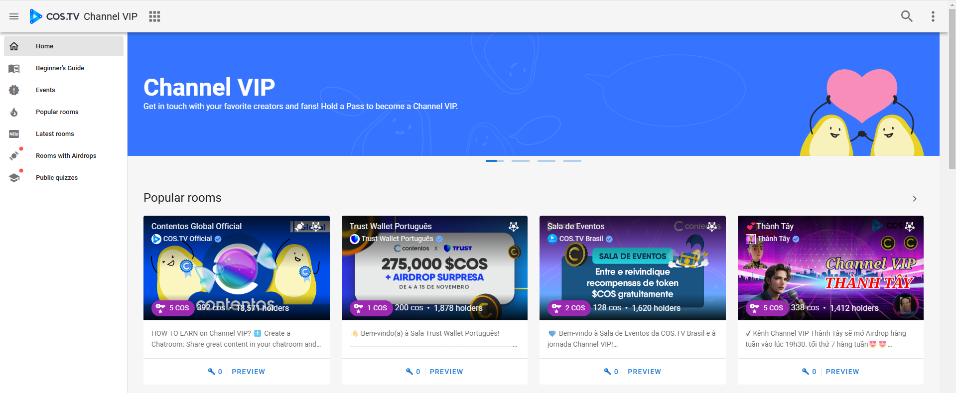Click the 2 COS pass on Sala de Eventos
The height and width of the screenshot is (393, 956).
[x=568, y=308]
